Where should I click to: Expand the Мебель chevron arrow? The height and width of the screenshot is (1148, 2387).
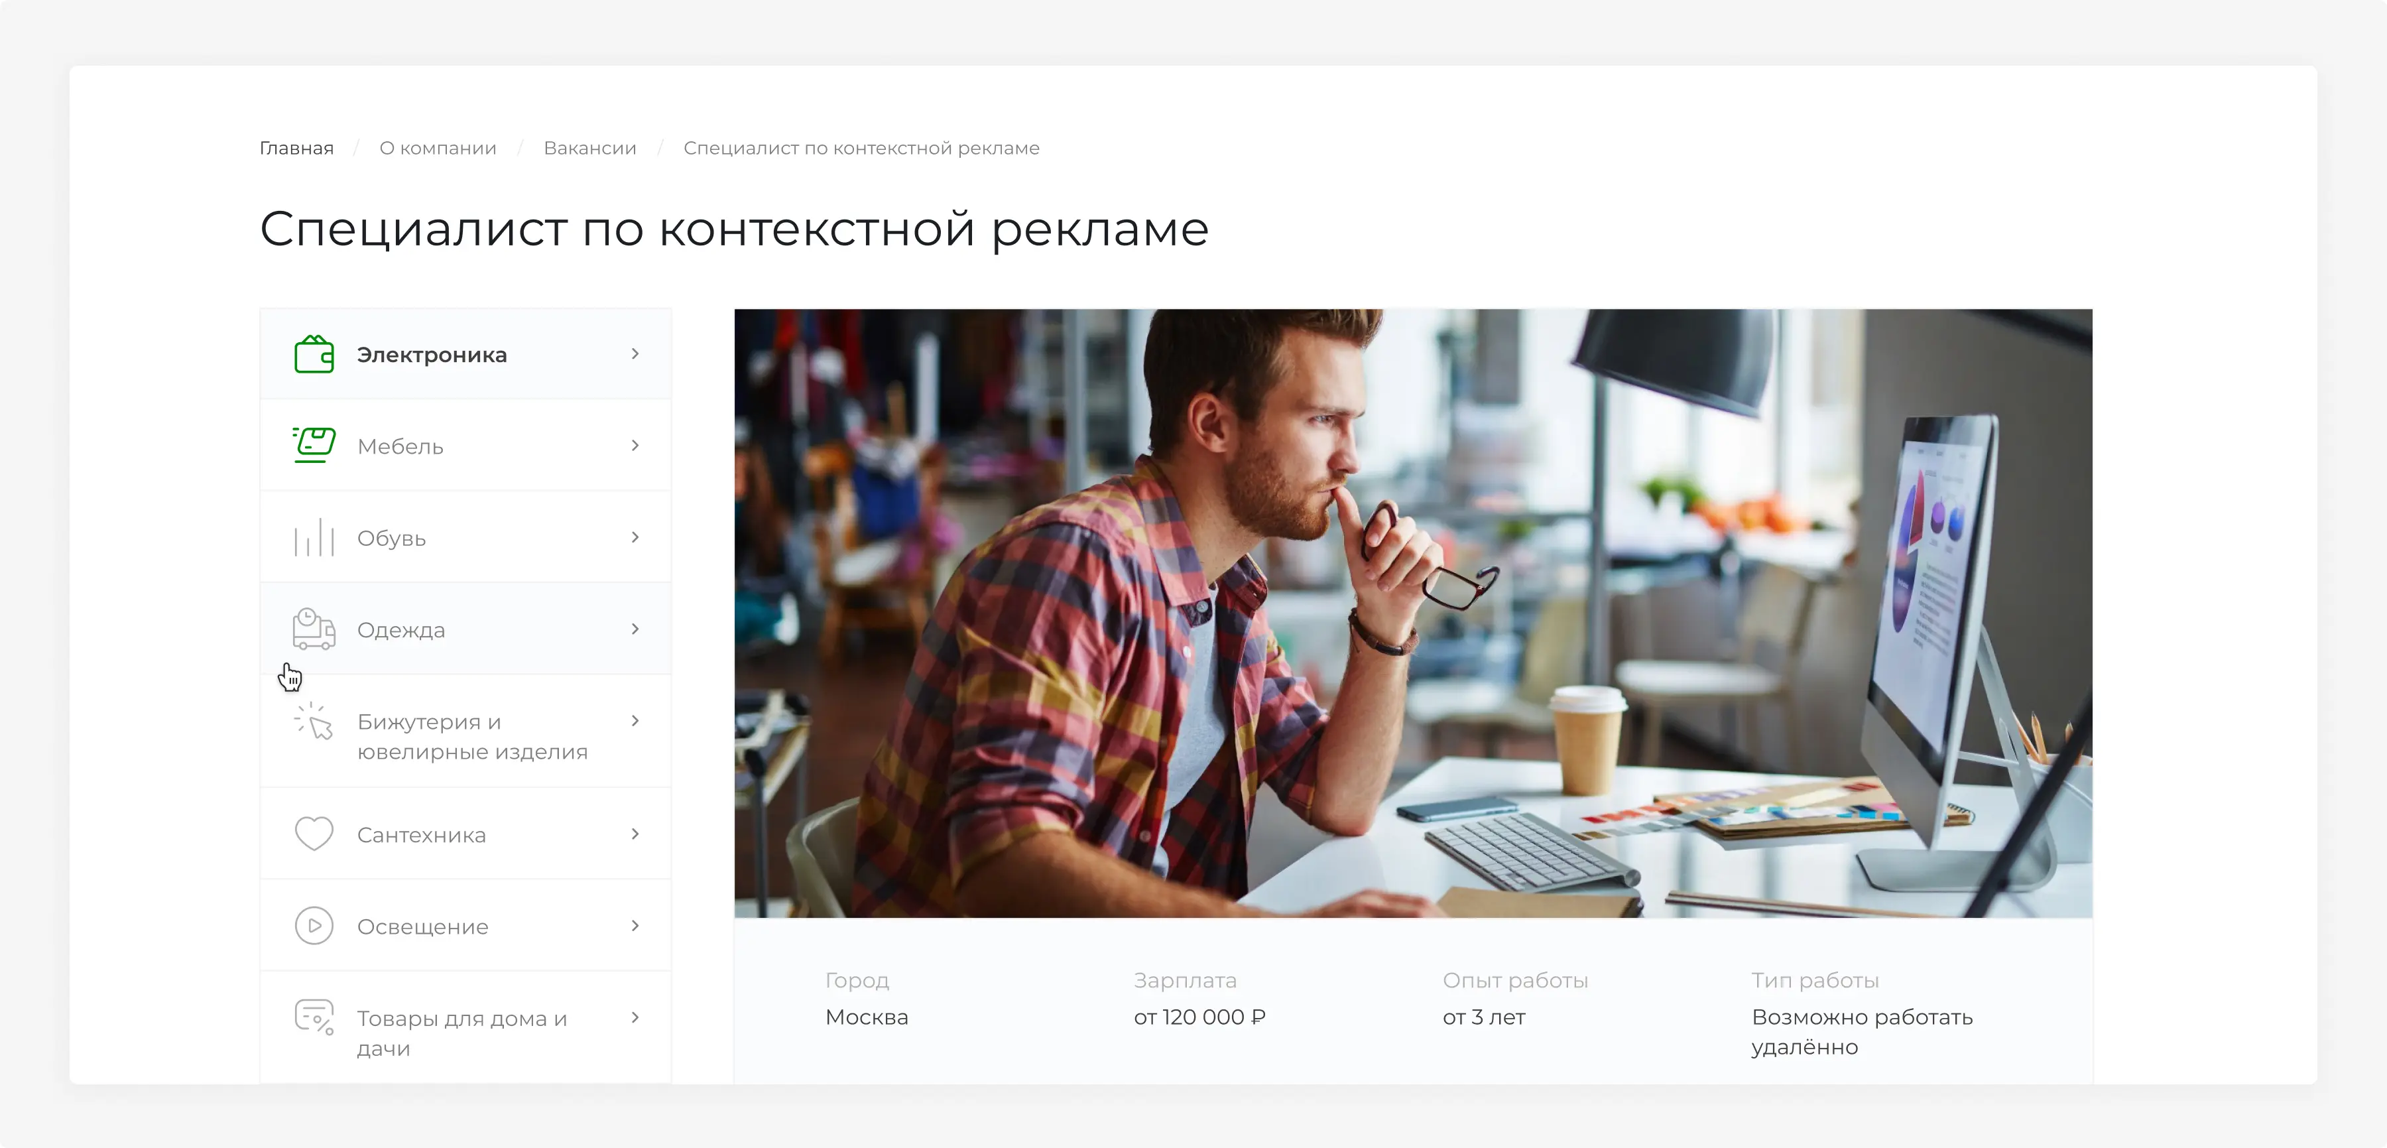(635, 446)
